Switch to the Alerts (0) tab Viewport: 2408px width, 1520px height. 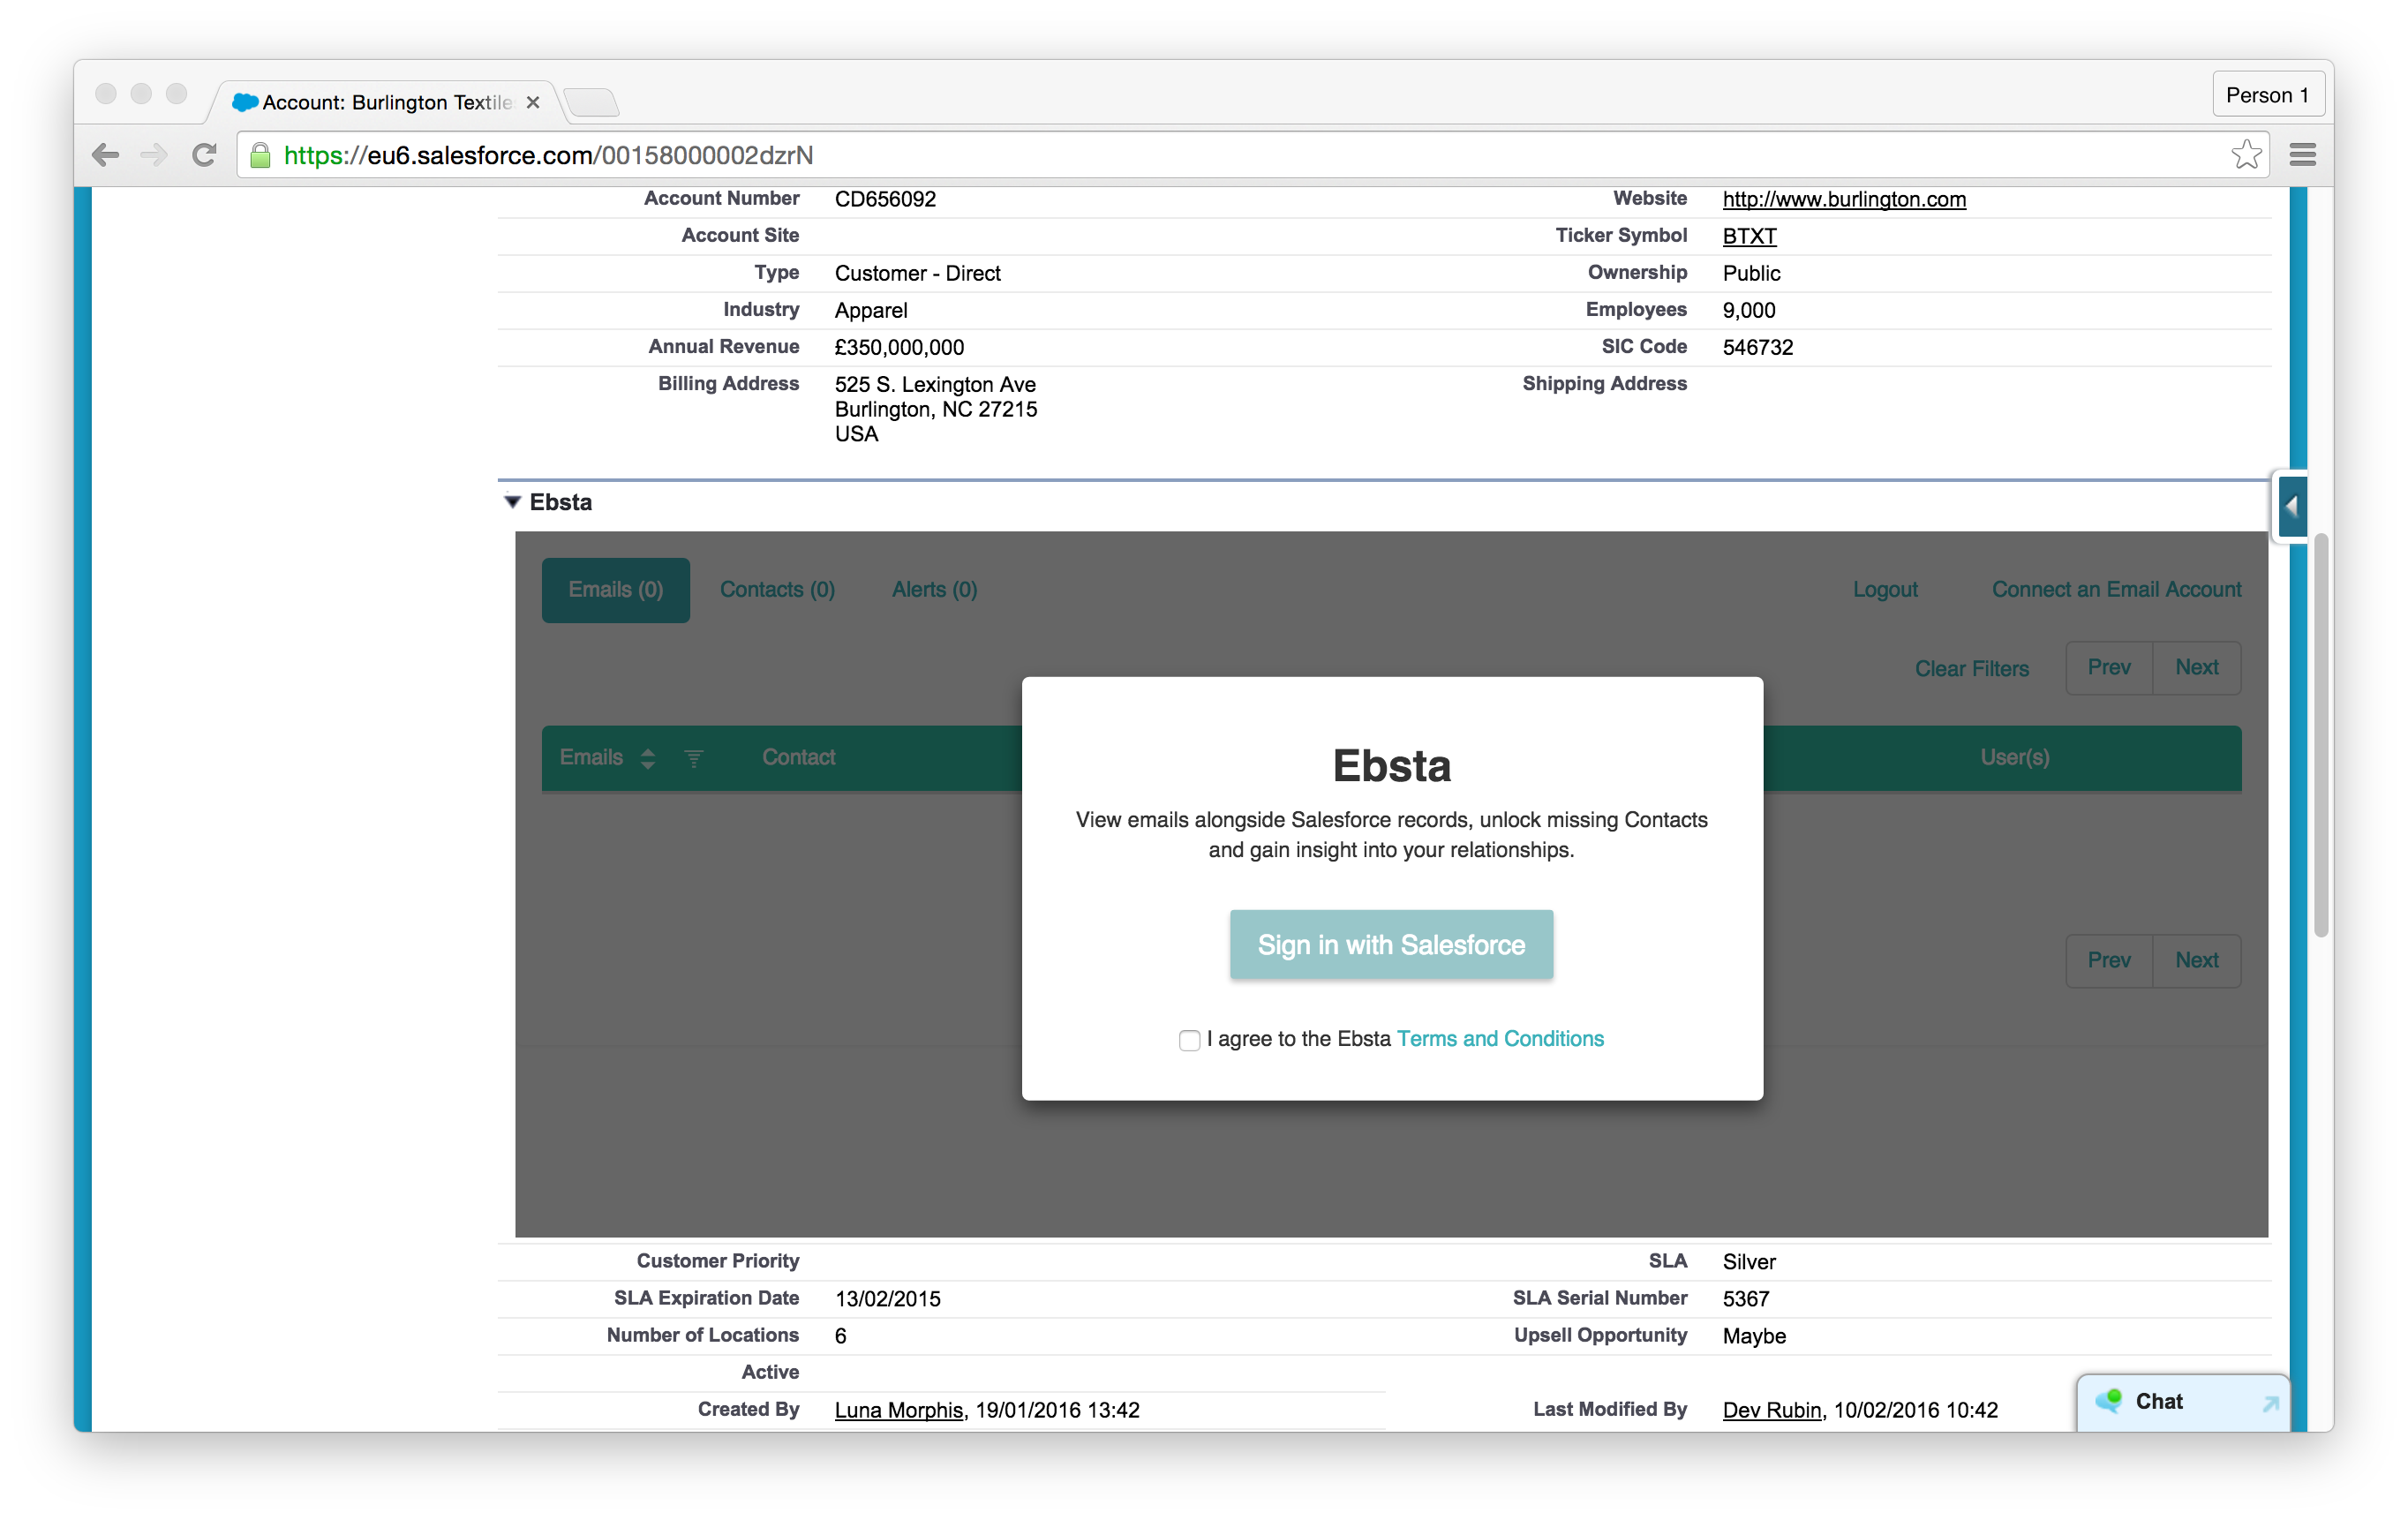pyautogui.click(x=934, y=590)
